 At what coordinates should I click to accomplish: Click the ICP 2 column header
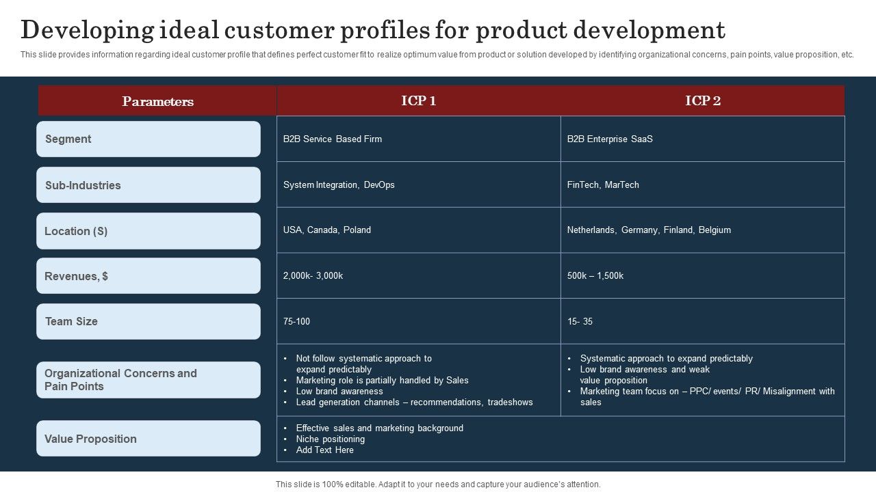[703, 100]
